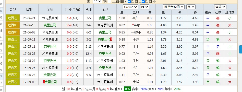The image size is (242, 92).
Task: Click the 巴西乙 type cell for 25-06-21
Action: [13, 18]
